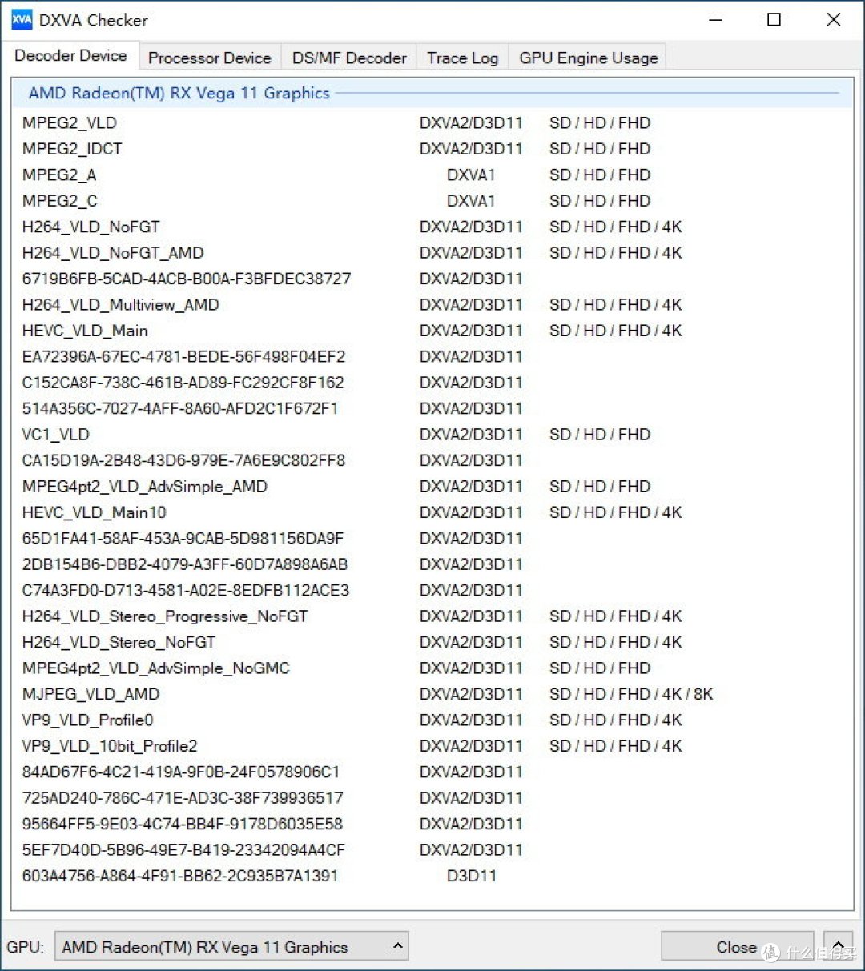Switch to the Trace Log tab
Image resolution: width=865 pixels, height=971 pixels.
pyautogui.click(x=463, y=58)
